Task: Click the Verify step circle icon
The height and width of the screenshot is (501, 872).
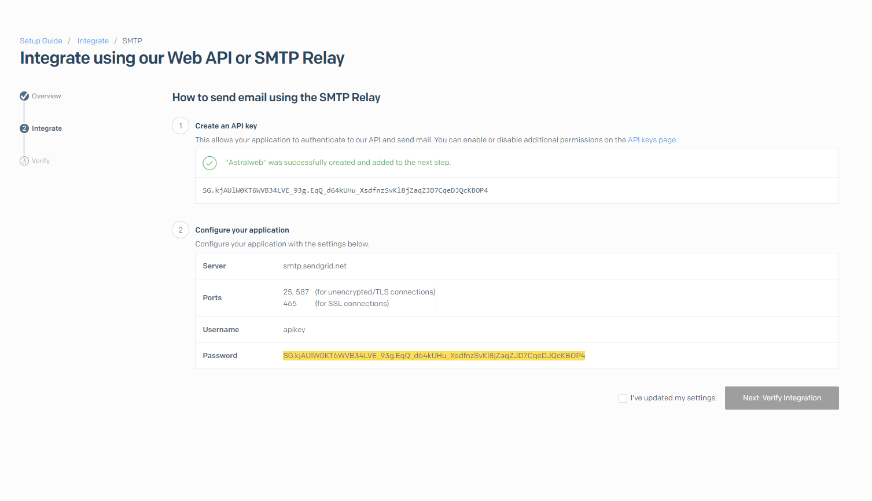Action: (24, 161)
